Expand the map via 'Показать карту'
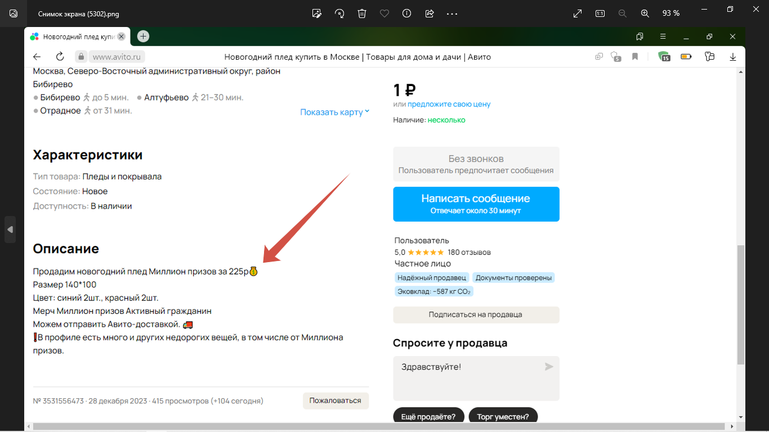This screenshot has width=769, height=432. click(x=335, y=112)
